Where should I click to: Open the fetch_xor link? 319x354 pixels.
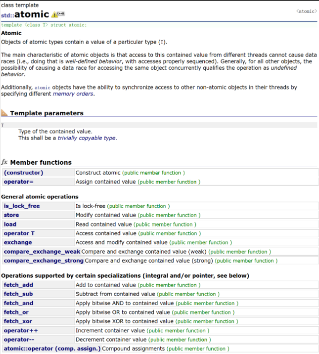coord(18,321)
